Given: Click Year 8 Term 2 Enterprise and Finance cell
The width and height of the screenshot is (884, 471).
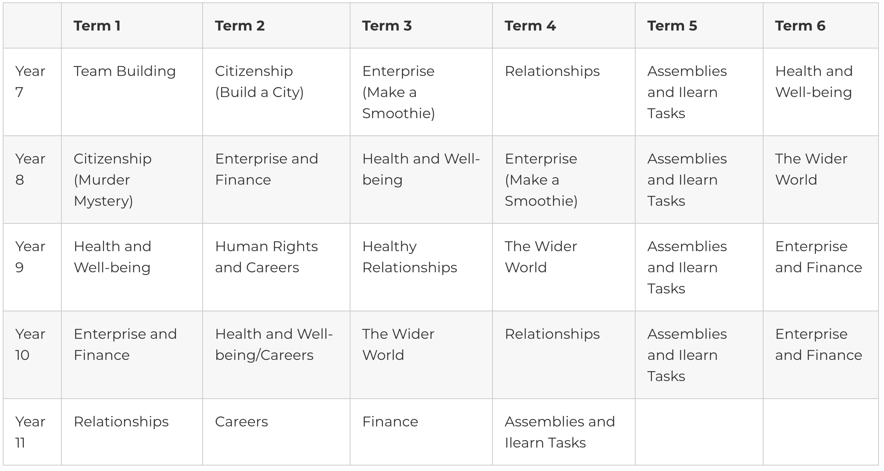Looking at the screenshot, I should (266, 169).
